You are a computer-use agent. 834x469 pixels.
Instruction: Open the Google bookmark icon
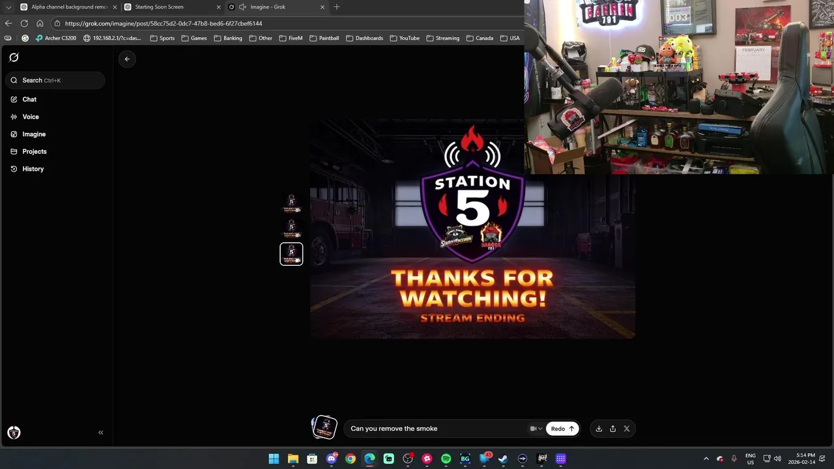25,38
